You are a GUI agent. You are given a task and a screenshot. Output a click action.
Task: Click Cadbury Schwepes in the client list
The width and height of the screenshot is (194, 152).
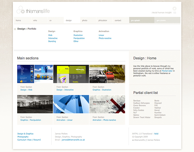[x=142, y=103]
